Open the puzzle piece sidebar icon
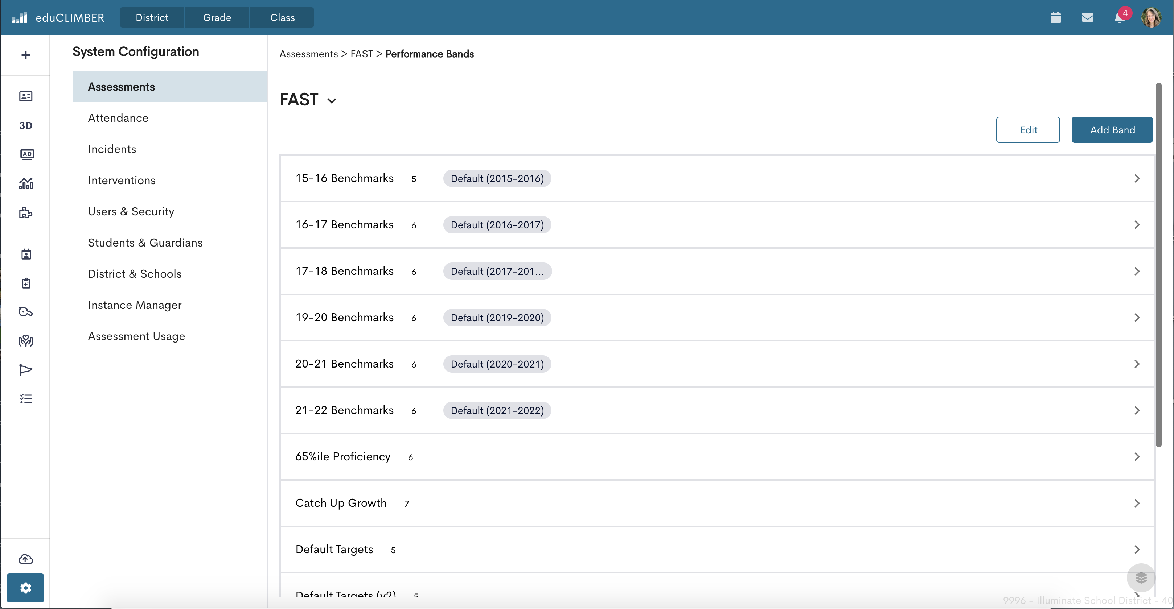This screenshot has height=609, width=1174. 25,212
